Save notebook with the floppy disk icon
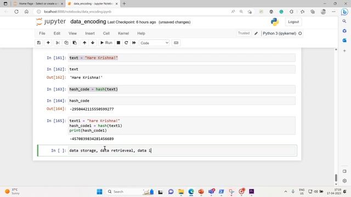Screen dimensions: 351x197 [39, 43]
